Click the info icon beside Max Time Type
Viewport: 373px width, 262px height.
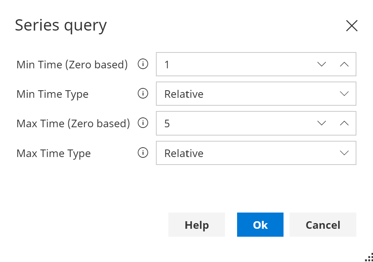click(143, 153)
